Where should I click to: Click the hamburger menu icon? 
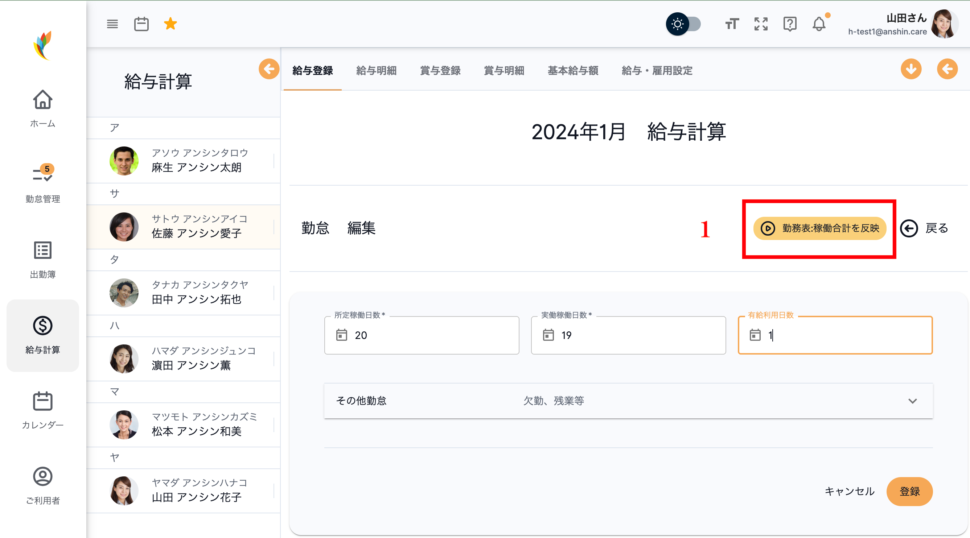click(112, 24)
